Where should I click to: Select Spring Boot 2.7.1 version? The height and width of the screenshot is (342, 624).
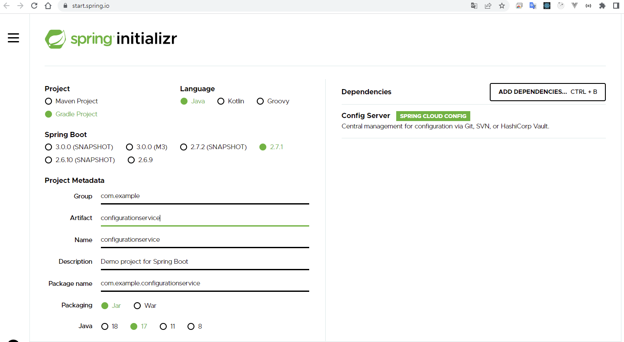point(271,147)
